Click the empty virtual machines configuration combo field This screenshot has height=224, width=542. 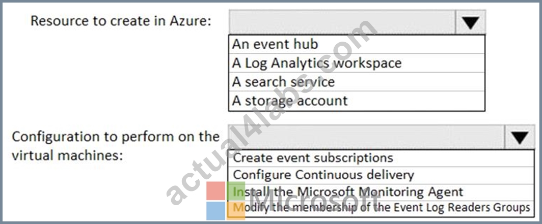tap(366, 137)
